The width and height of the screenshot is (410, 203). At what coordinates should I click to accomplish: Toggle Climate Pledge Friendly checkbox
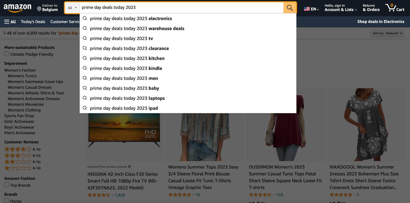pos(7,54)
